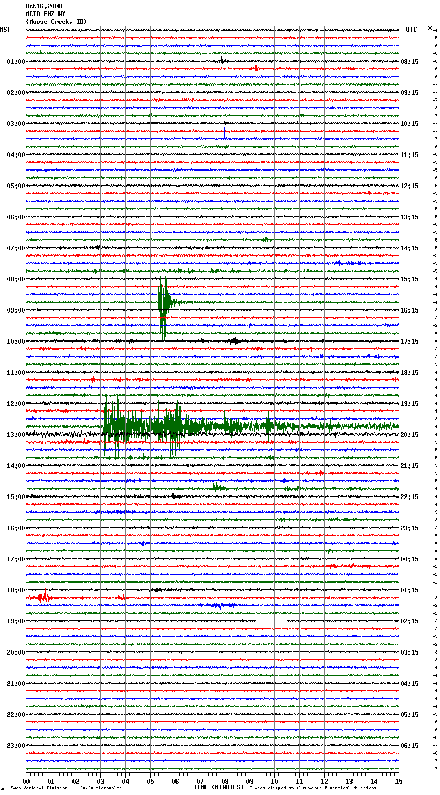This screenshot has width=440, height=795.
Task: Click the 12:15 UTC time label
Action: point(409,186)
